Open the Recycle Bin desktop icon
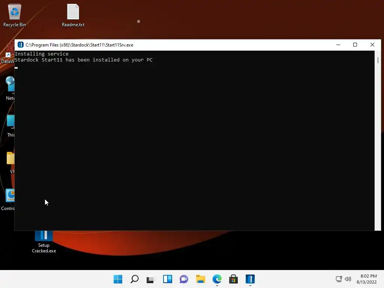This screenshot has width=384, height=288. click(x=15, y=15)
